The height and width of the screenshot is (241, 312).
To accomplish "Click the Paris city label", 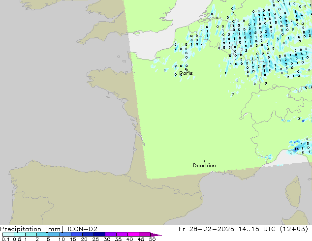I will click(186, 73).
